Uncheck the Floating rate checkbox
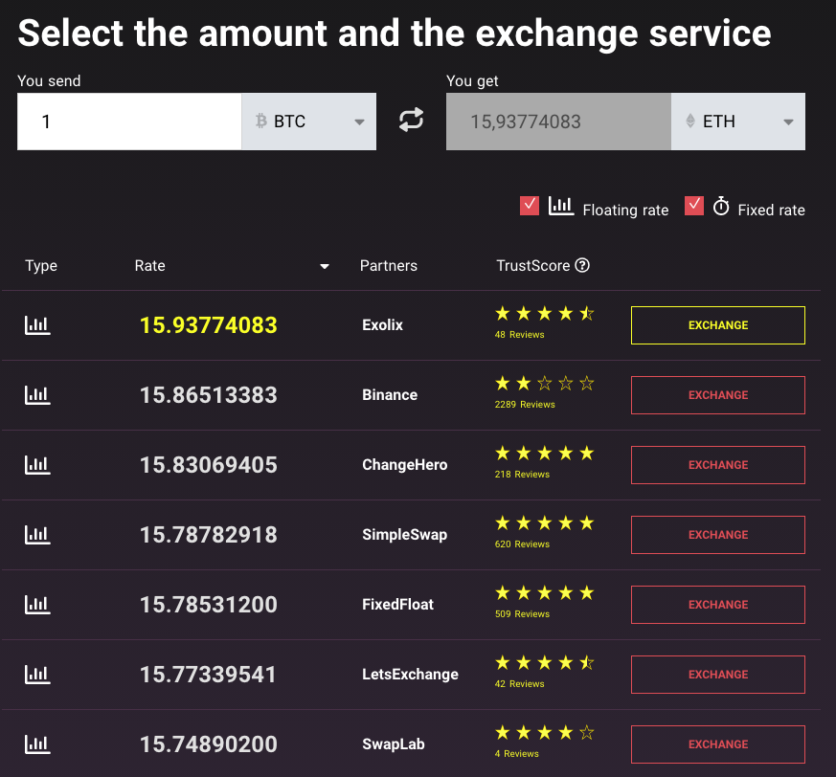Image resolution: width=836 pixels, height=777 pixels. [530, 206]
